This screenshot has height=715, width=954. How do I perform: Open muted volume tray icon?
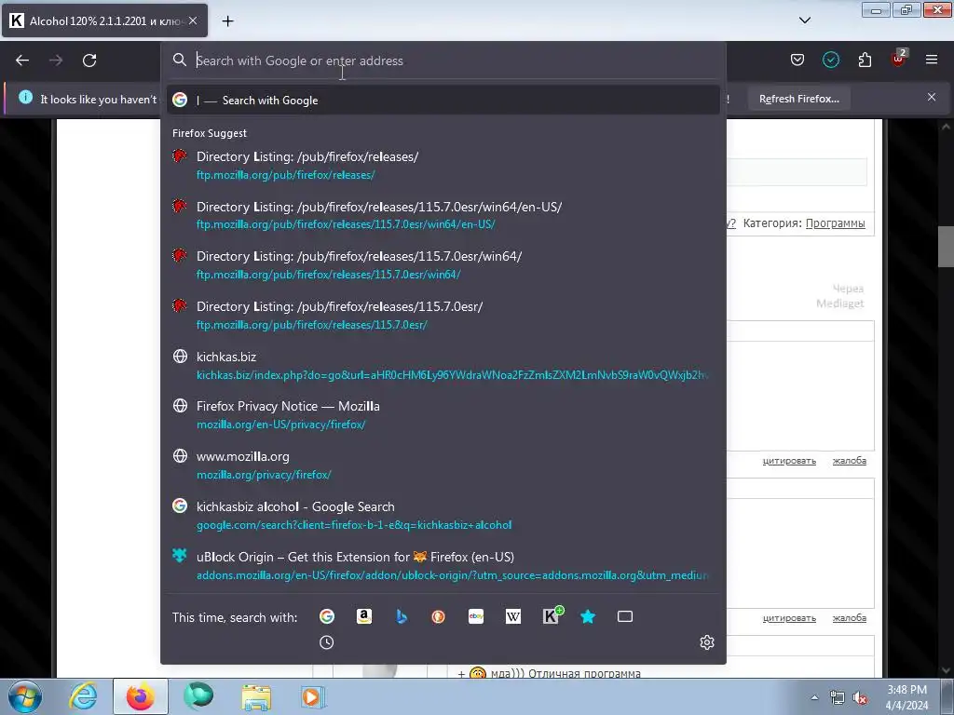860,698
